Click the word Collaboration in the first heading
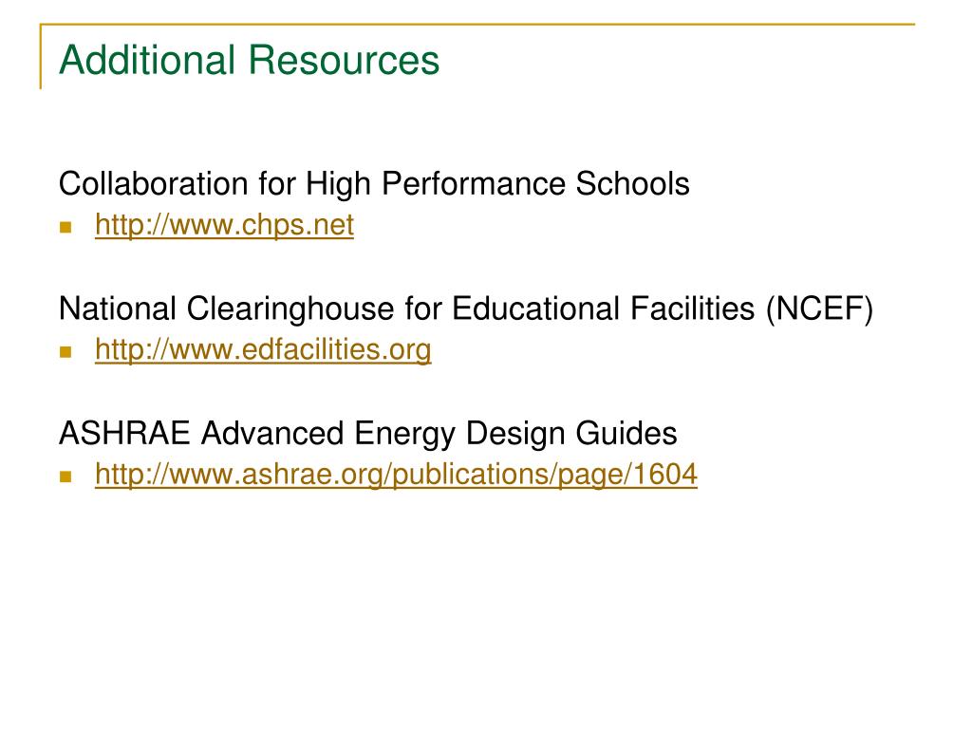 coord(154,184)
